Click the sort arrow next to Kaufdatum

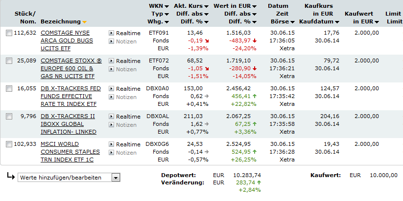337,22
